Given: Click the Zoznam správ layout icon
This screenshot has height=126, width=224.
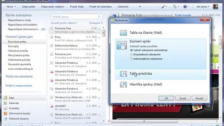Looking at the screenshot, I should pos(122,45).
